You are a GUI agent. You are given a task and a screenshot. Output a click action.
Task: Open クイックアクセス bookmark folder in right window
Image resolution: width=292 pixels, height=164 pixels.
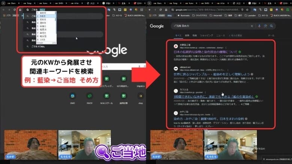pyautogui.click(x=200, y=15)
